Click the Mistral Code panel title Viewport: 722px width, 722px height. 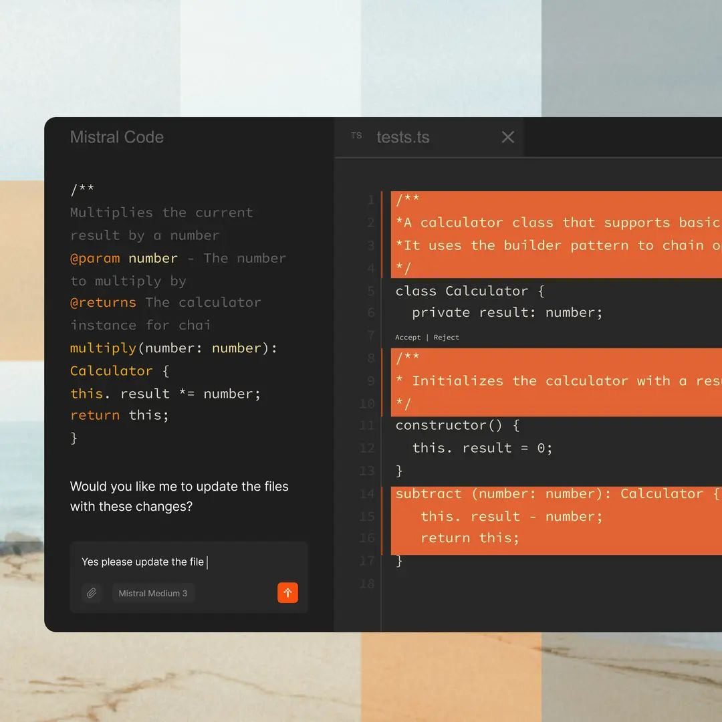(x=117, y=137)
